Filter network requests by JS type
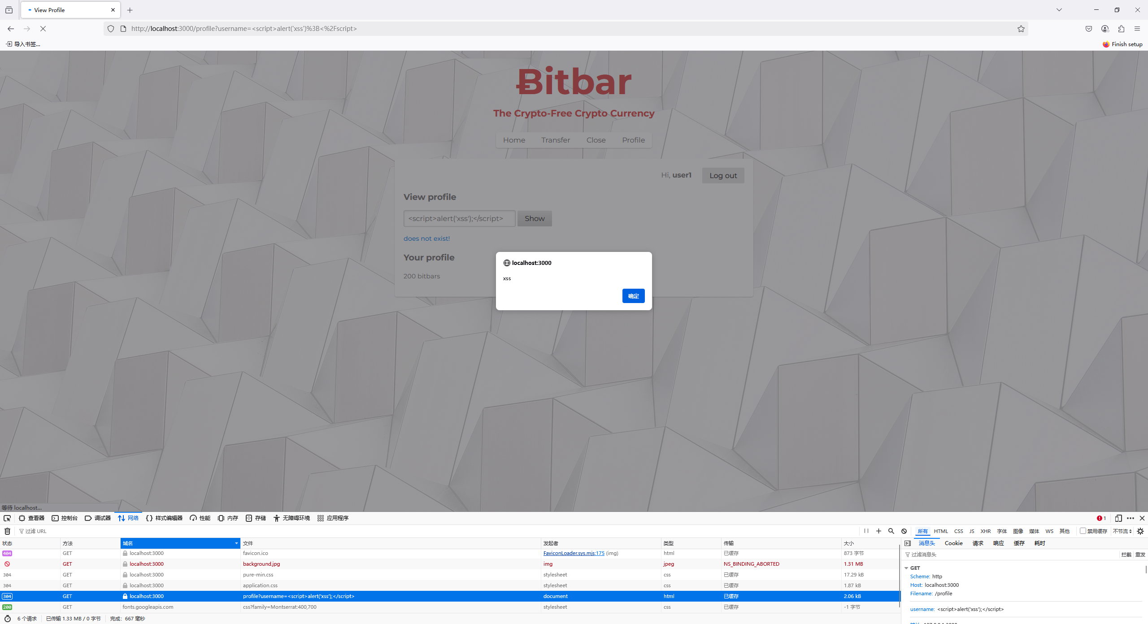The width and height of the screenshot is (1148, 624). click(972, 531)
